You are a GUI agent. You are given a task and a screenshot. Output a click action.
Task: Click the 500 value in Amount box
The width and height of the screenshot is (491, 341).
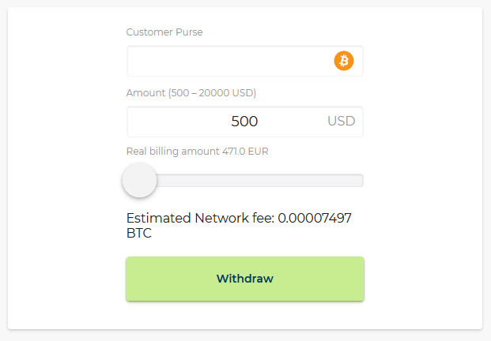(x=244, y=122)
